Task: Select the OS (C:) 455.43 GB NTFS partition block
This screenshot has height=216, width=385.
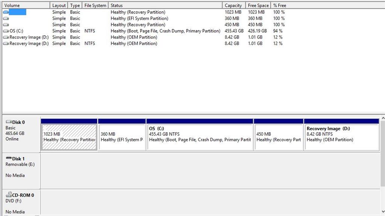Action: coord(200,137)
